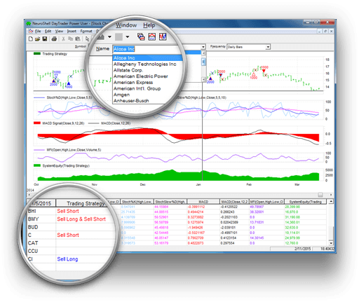Choose American Express from the list
The height and width of the screenshot is (302, 359).
[133, 82]
